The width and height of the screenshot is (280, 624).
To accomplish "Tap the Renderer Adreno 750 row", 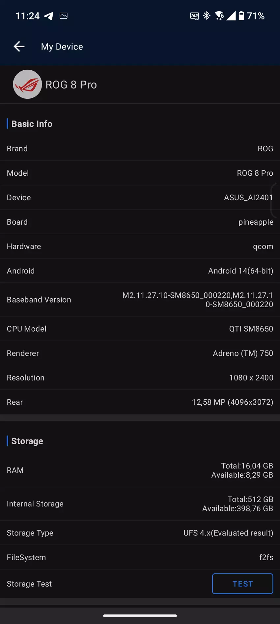I will click(140, 353).
